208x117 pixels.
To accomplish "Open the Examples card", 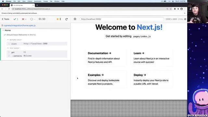I will tap(106, 79).
